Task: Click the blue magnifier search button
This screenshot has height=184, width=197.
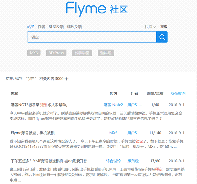Action: pos(162,37)
